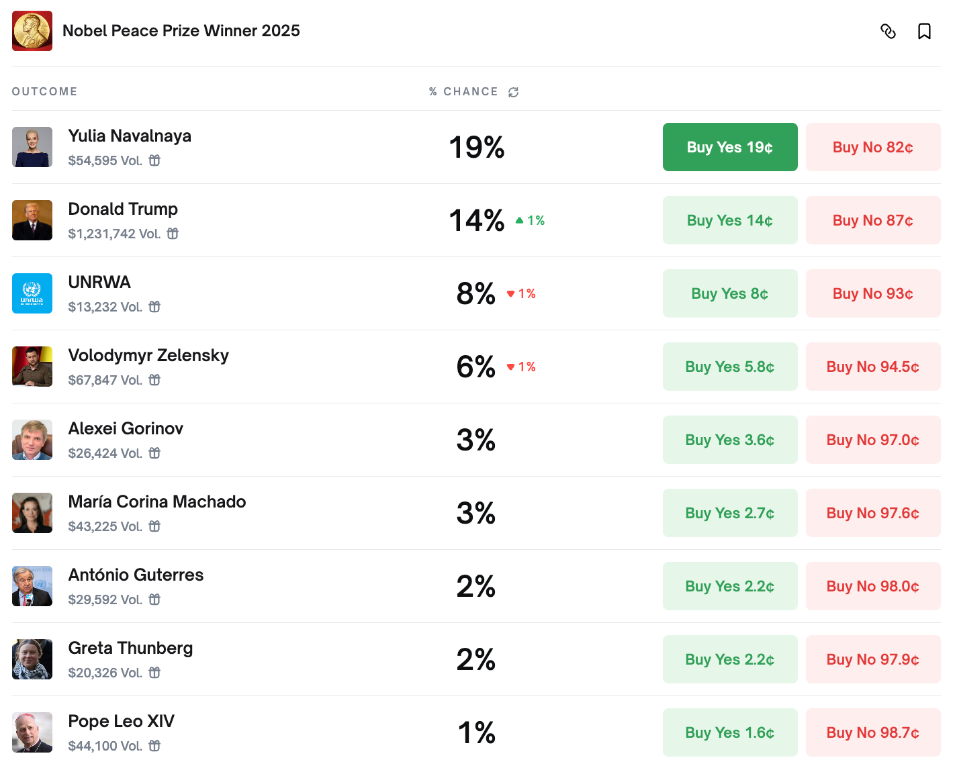955x768 pixels.
Task: Open Pope Leo XIV's profile photo
Action: point(32,732)
